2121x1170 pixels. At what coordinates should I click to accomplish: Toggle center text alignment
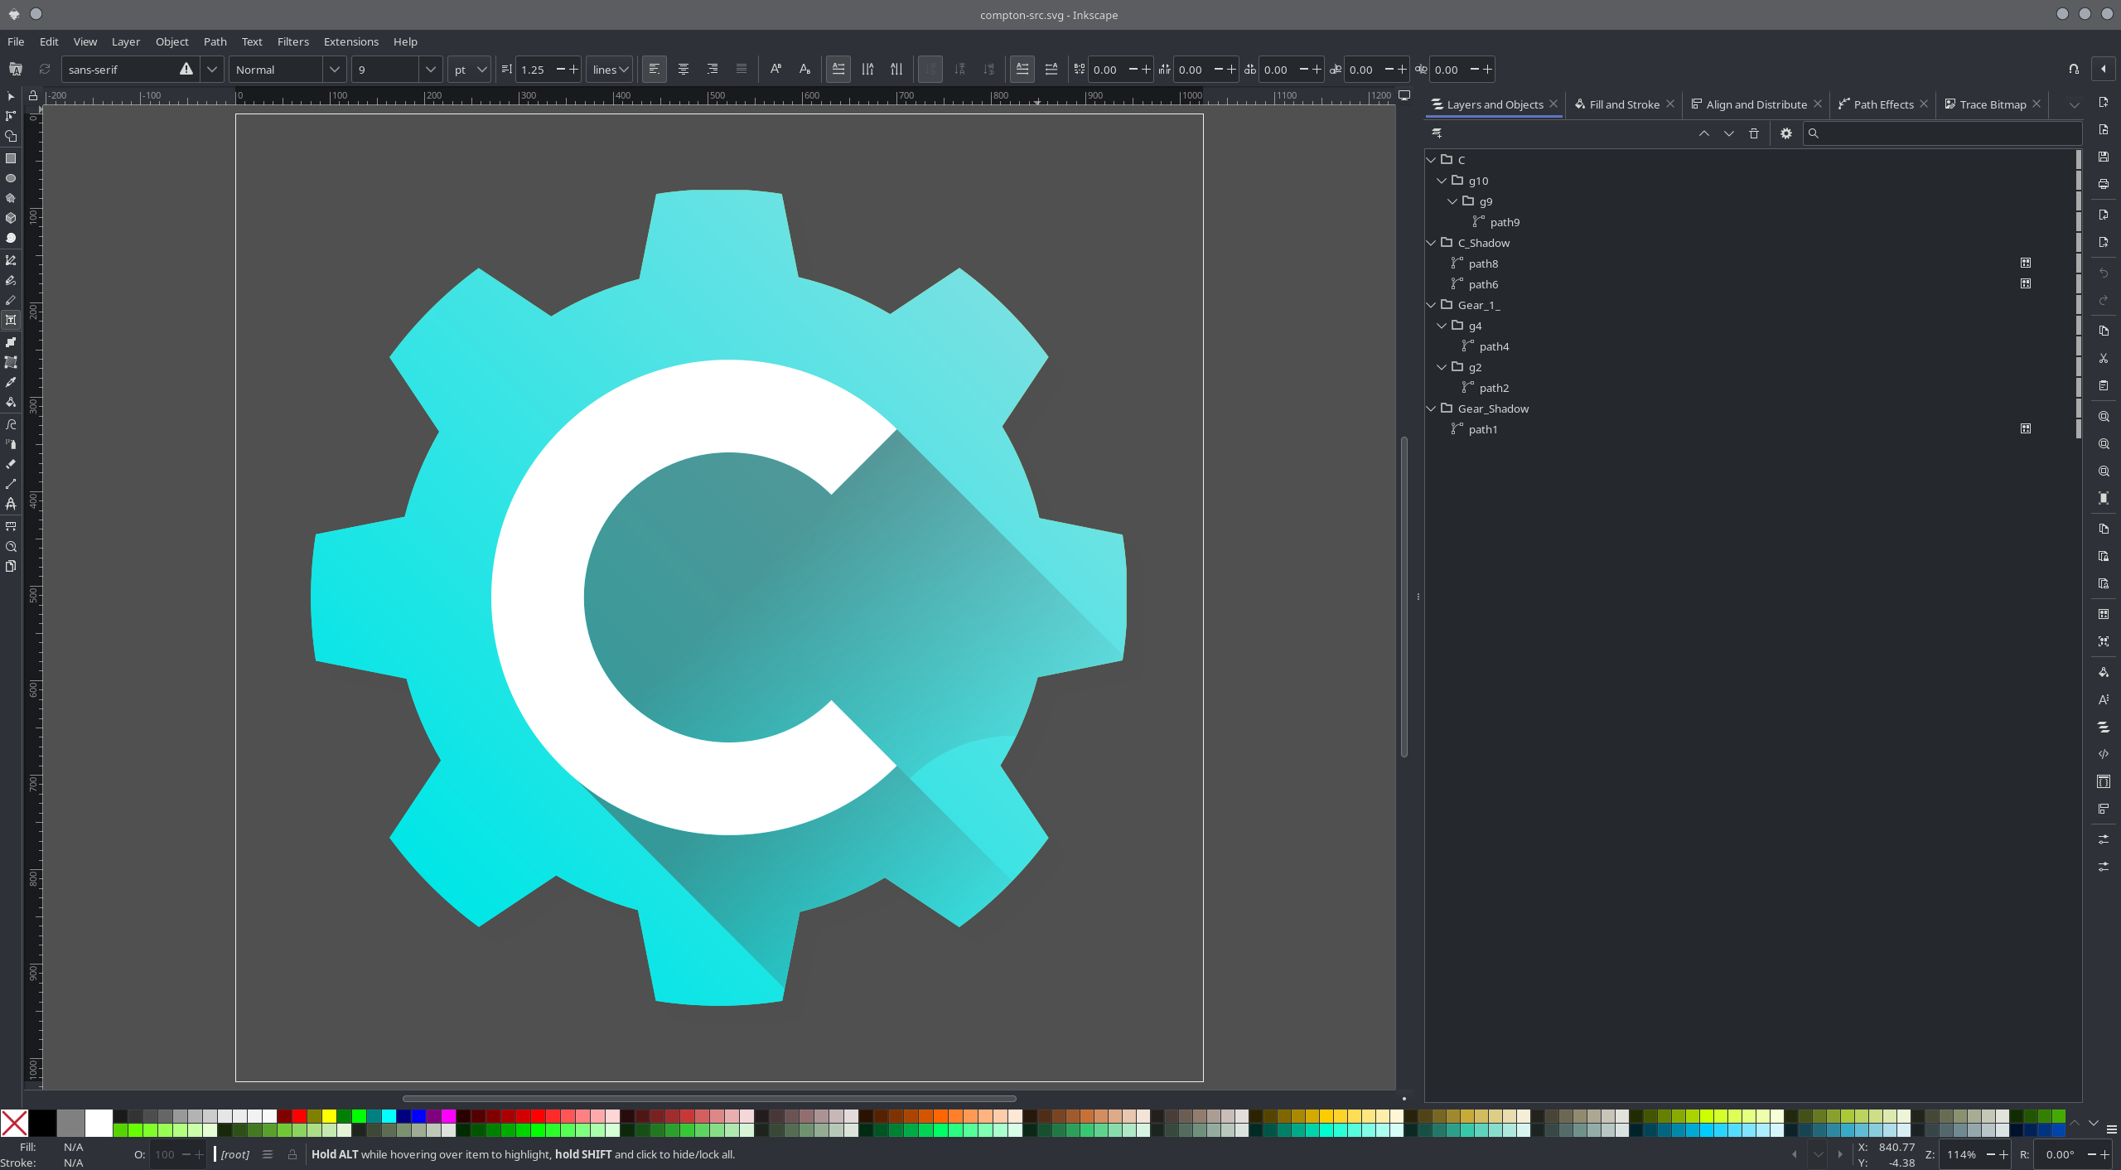[683, 70]
